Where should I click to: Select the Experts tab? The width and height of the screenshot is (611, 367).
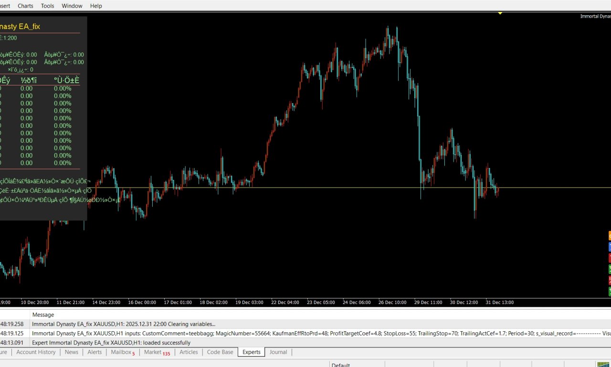pyautogui.click(x=252, y=352)
